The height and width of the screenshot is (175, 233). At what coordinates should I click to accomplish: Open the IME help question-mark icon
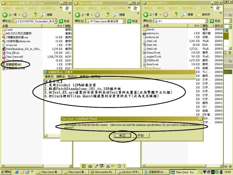coord(119,166)
